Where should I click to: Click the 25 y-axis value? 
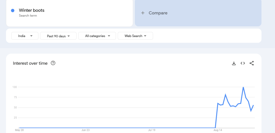[x=15, y=118]
